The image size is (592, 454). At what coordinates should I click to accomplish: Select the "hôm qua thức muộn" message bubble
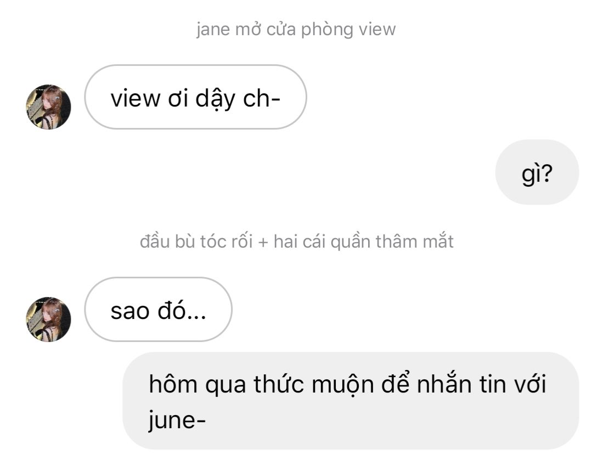[350, 401]
